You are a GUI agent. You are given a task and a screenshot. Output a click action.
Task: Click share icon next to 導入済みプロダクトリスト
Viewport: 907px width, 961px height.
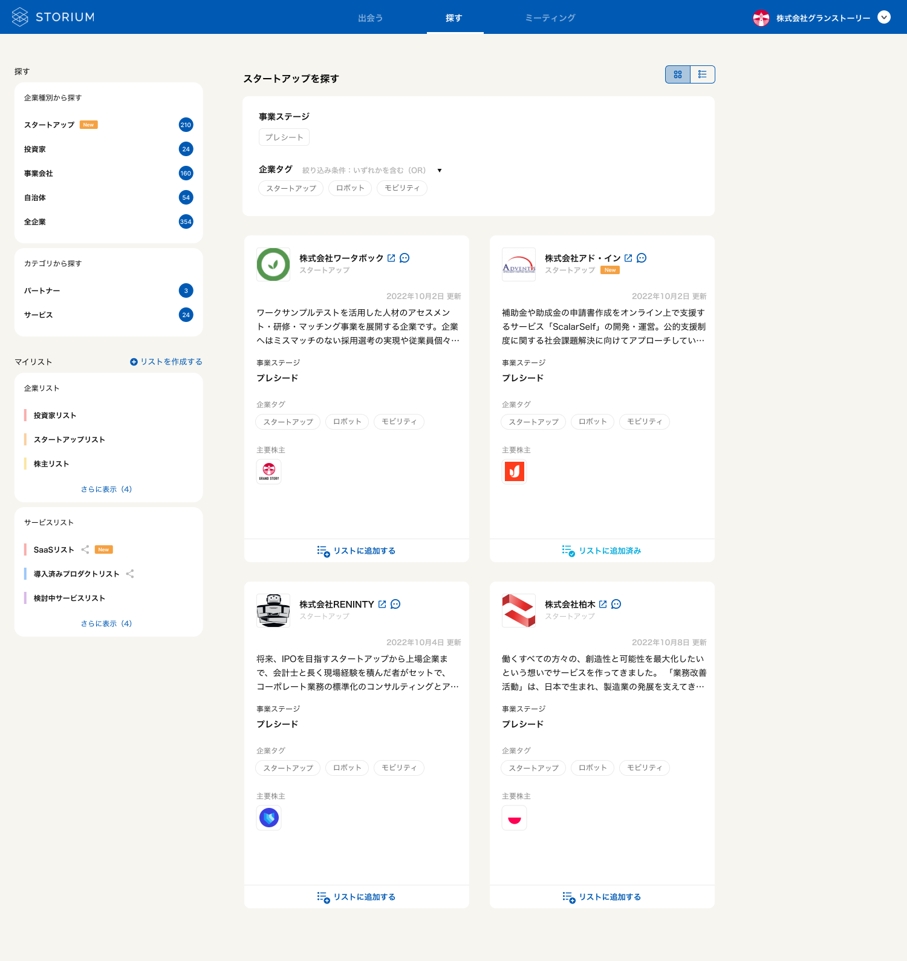coord(130,574)
